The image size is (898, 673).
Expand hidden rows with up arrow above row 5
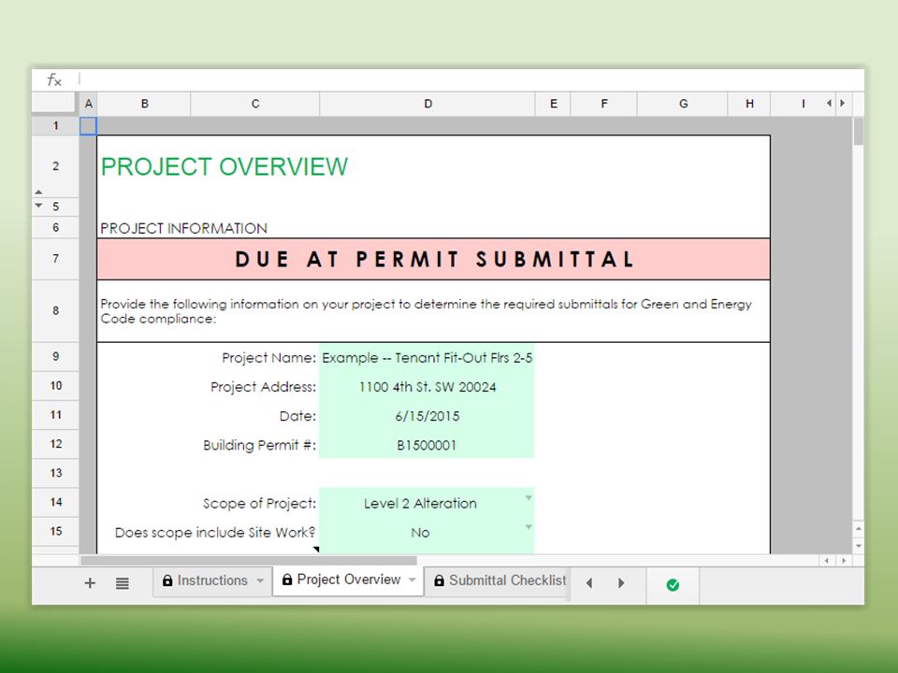(x=38, y=192)
